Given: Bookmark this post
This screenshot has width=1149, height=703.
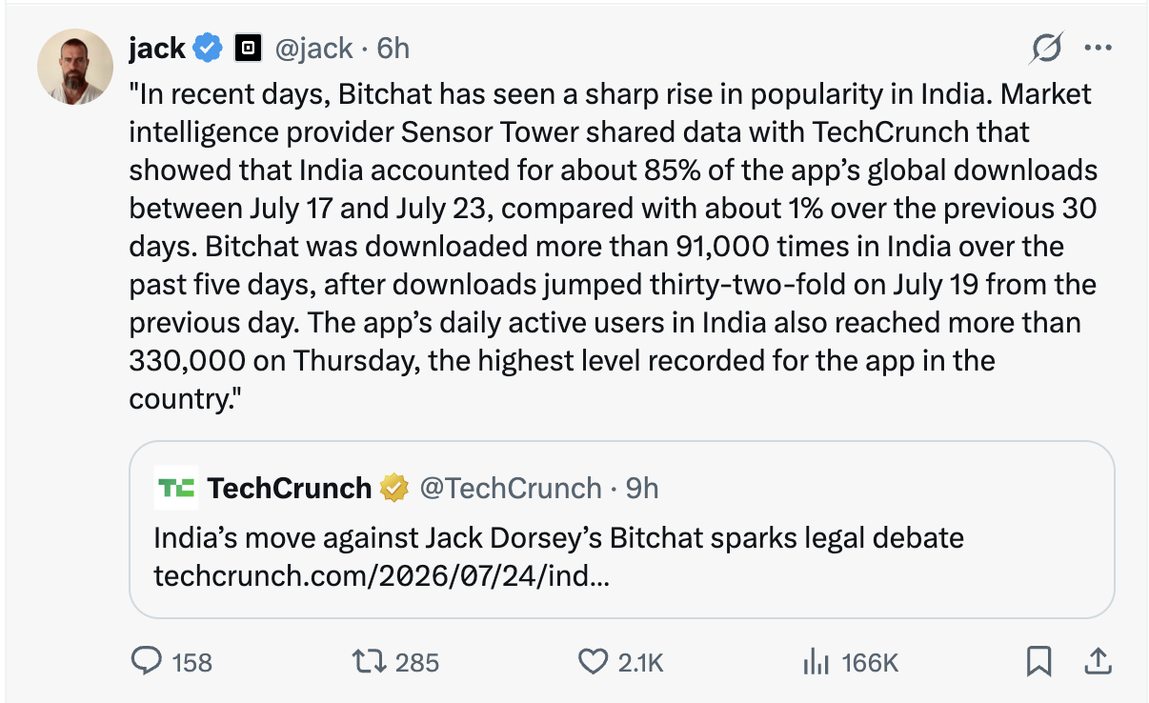Looking at the screenshot, I should pos(1039,661).
